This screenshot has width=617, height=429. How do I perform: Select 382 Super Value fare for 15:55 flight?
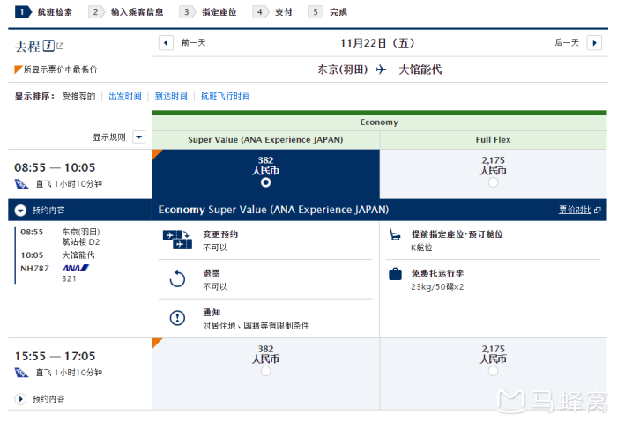265,372
